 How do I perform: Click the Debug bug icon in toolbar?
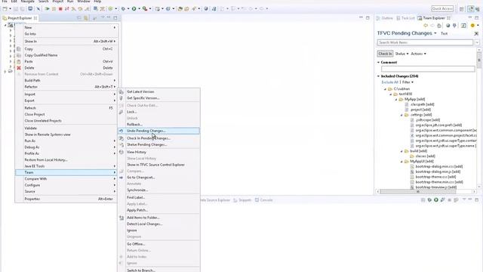tap(123, 9)
